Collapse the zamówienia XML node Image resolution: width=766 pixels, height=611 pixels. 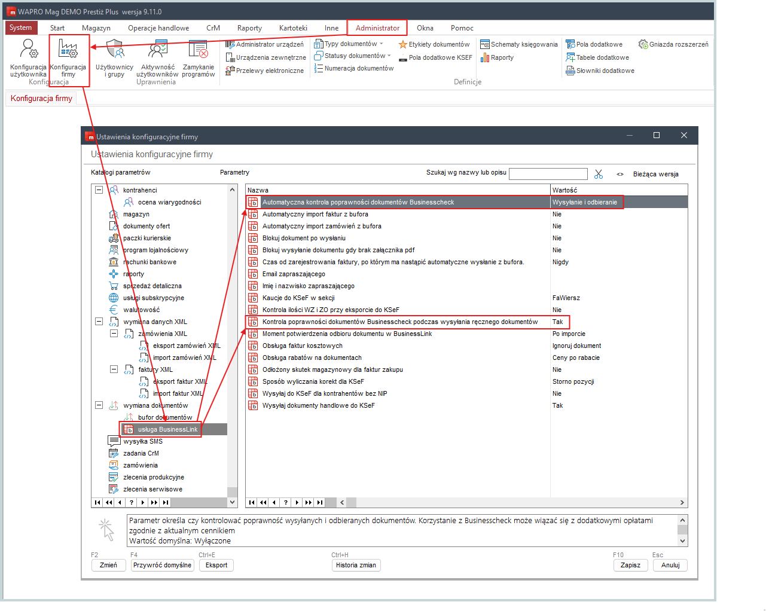(x=114, y=334)
